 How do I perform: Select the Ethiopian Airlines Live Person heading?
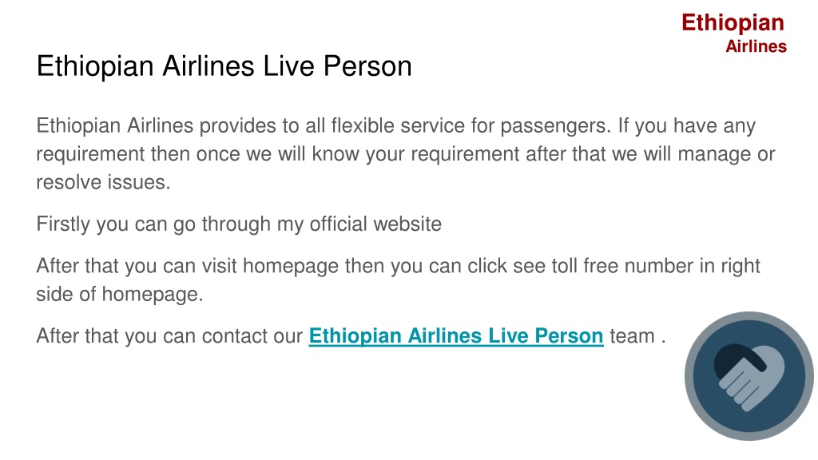[x=224, y=66]
